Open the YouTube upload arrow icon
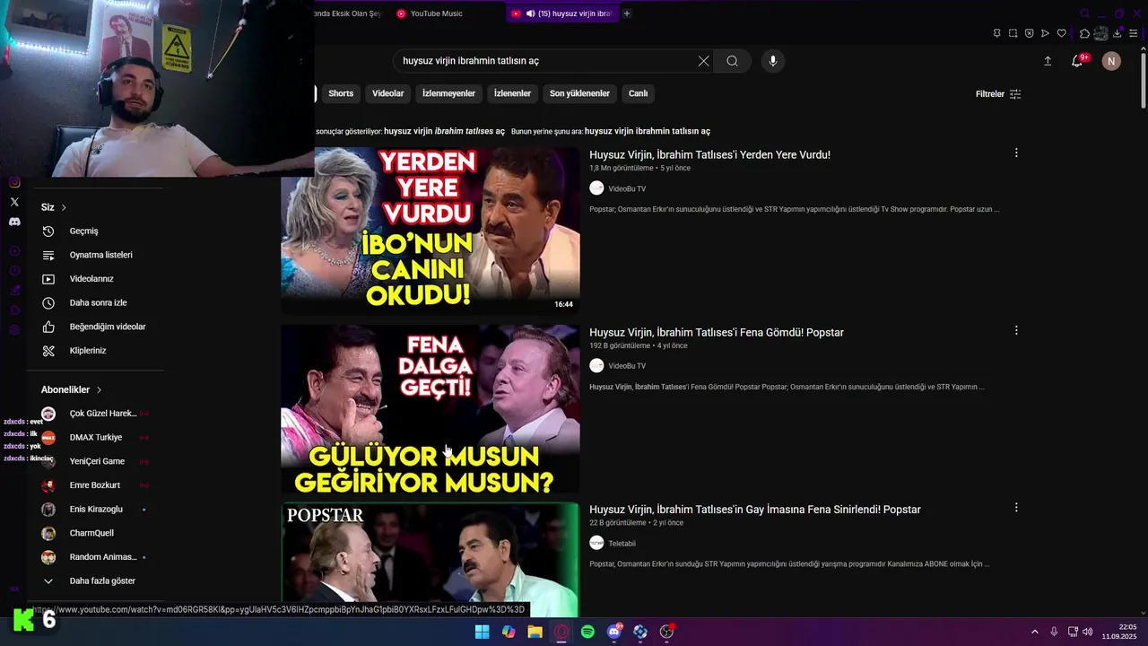 [x=1048, y=61]
